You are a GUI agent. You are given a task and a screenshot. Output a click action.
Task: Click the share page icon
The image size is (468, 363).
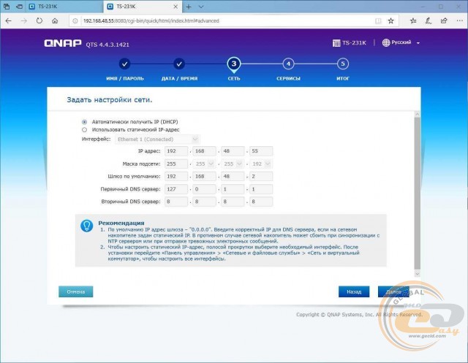click(444, 21)
